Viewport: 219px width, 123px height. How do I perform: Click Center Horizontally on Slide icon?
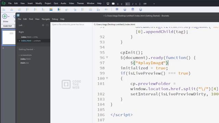(x=51, y=10)
